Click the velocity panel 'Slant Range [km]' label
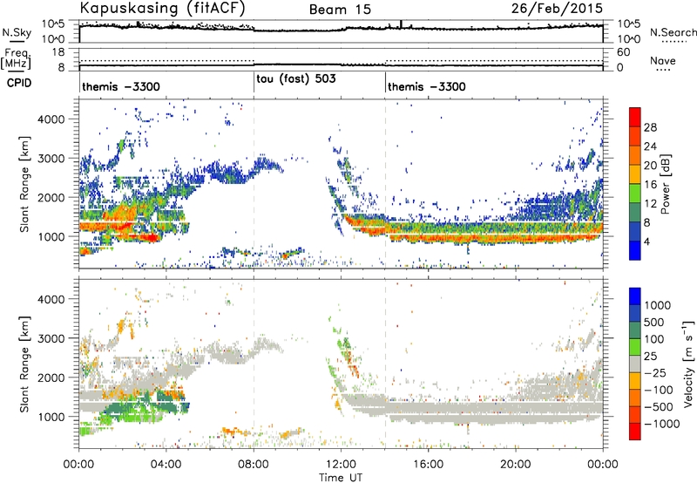Viewport: 697px width, 483px height. pos(24,364)
